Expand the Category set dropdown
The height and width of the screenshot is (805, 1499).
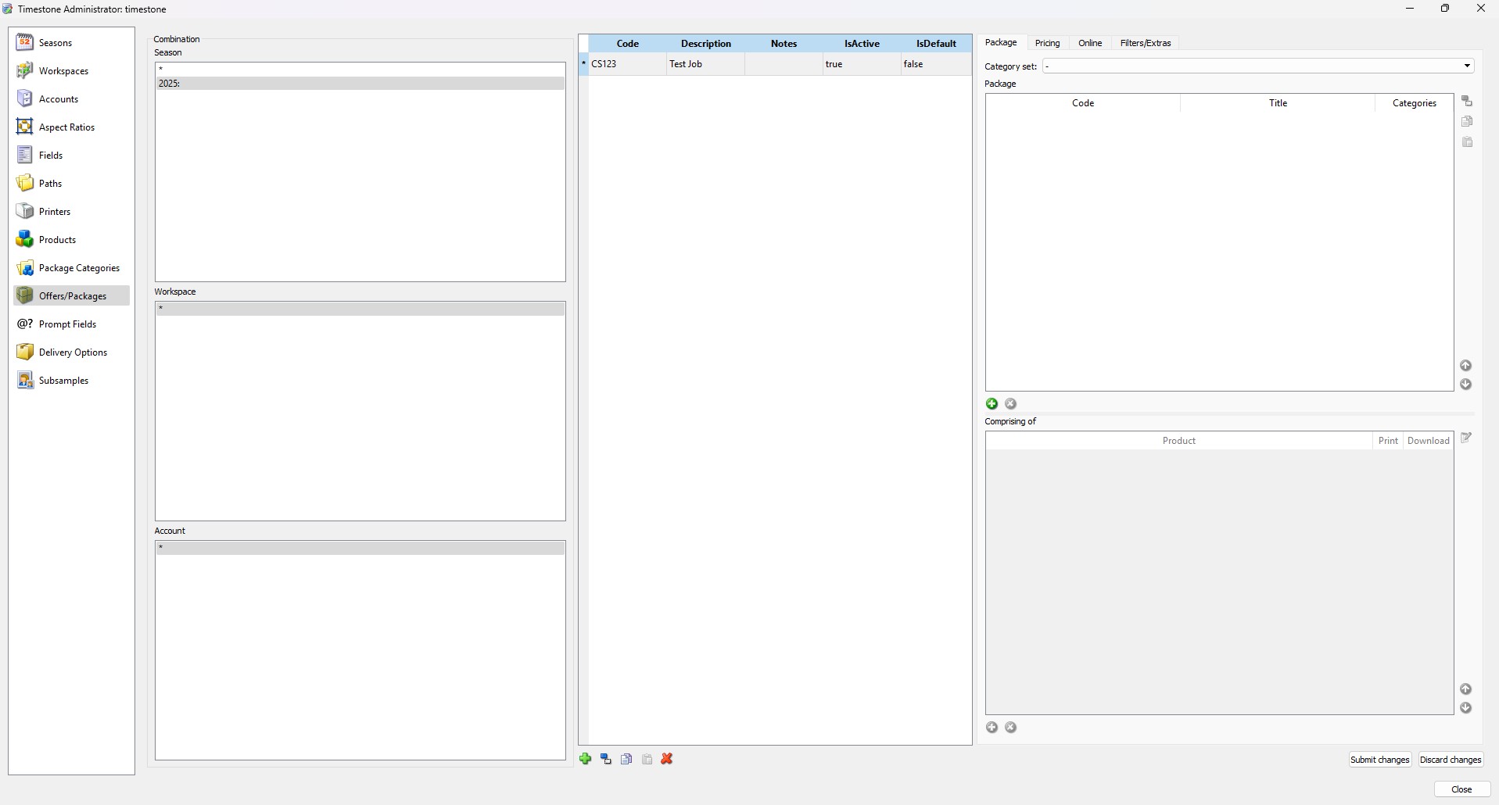1467,66
